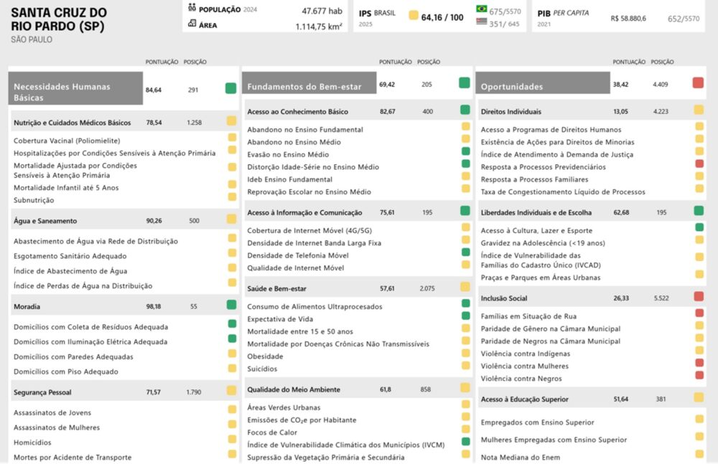This screenshot has height=464, width=718.
Task: Click green indicator for Necessidades Humanas Básicas
Action: pos(230,88)
